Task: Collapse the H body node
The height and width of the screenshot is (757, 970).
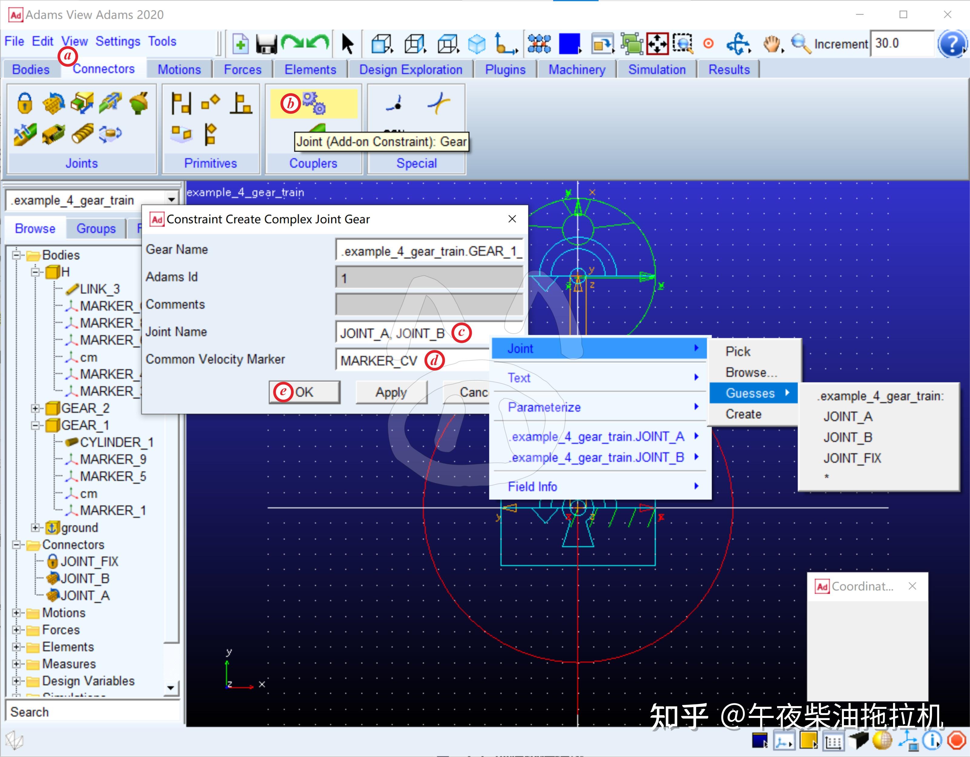Action: [35, 272]
